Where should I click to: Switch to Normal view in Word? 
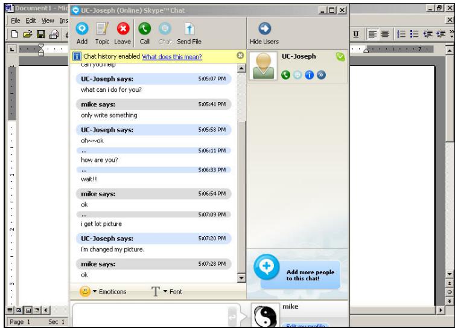click(10, 310)
